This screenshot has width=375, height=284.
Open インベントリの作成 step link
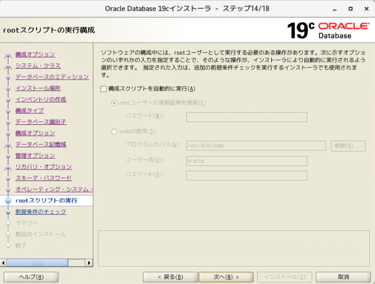[x=41, y=99]
